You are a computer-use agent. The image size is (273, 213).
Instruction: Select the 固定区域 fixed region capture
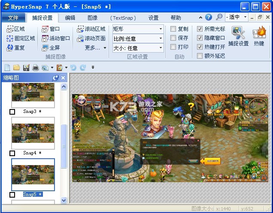[21, 38]
